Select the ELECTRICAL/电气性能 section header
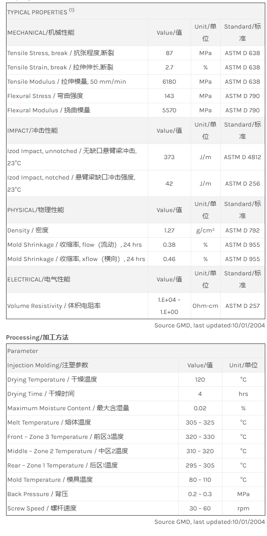 (x=39, y=279)
